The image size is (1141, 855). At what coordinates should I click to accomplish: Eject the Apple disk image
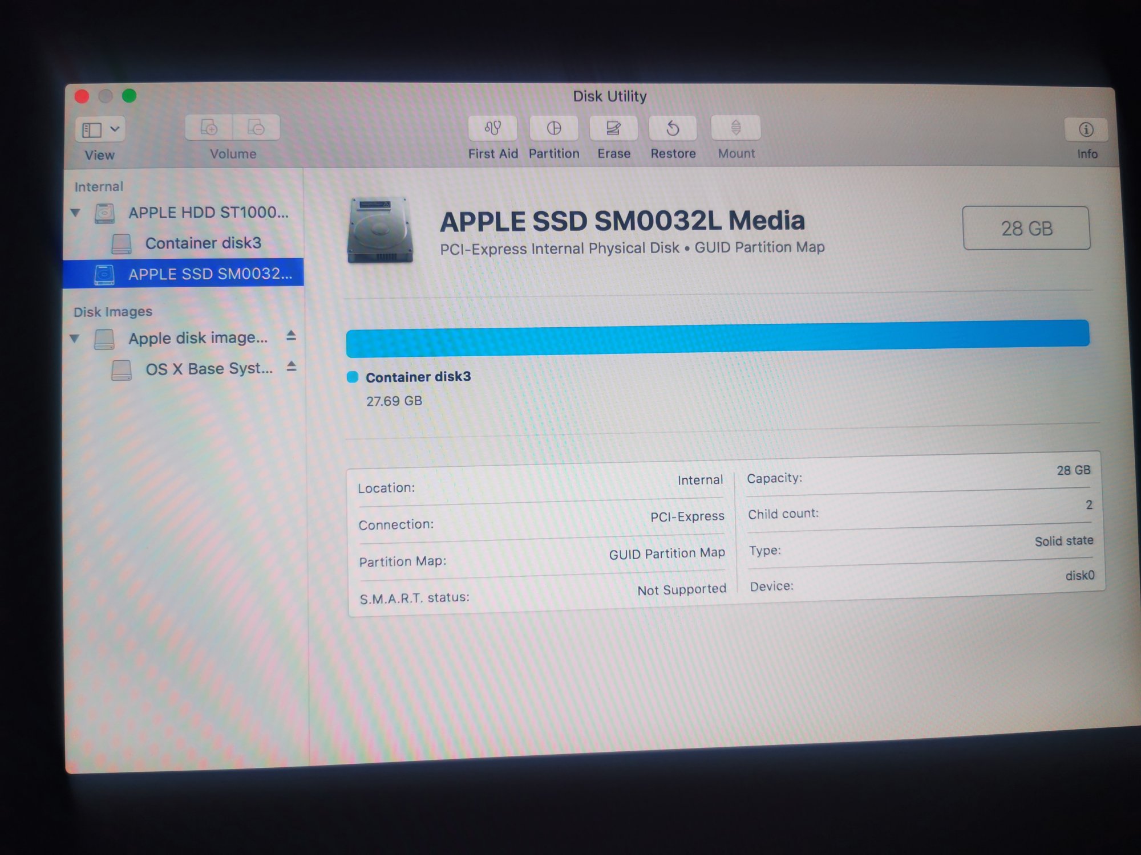(x=291, y=336)
